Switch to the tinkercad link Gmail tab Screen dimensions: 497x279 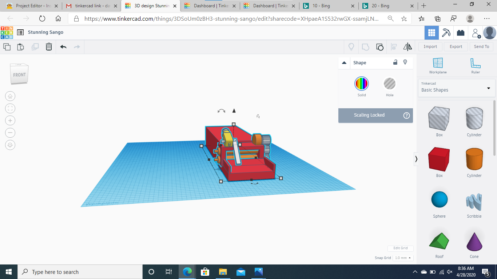pyautogui.click(x=90, y=6)
